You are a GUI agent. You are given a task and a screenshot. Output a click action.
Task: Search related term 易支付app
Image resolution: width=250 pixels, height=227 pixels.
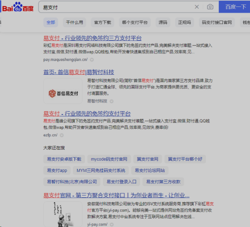pos(57,171)
